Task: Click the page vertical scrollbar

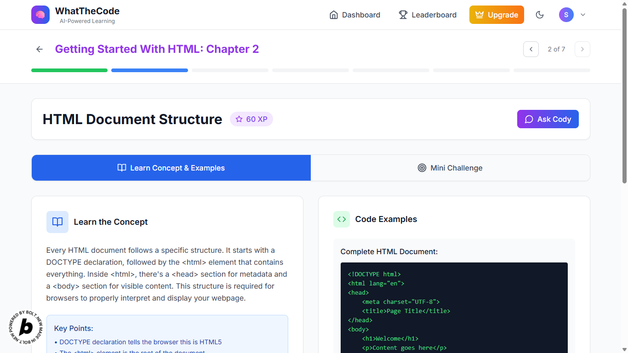Action: pyautogui.click(x=624, y=96)
